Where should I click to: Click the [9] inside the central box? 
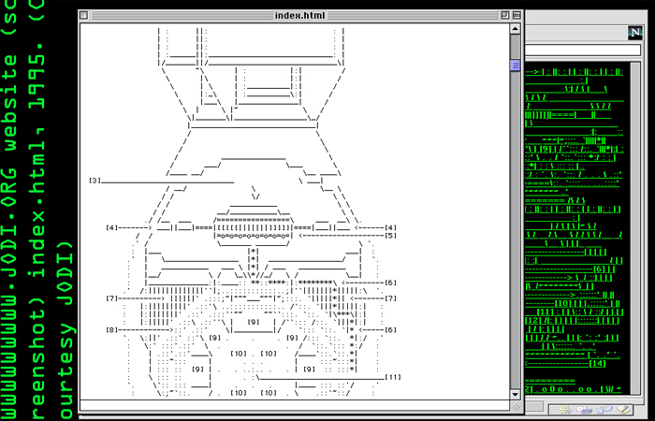point(254,322)
